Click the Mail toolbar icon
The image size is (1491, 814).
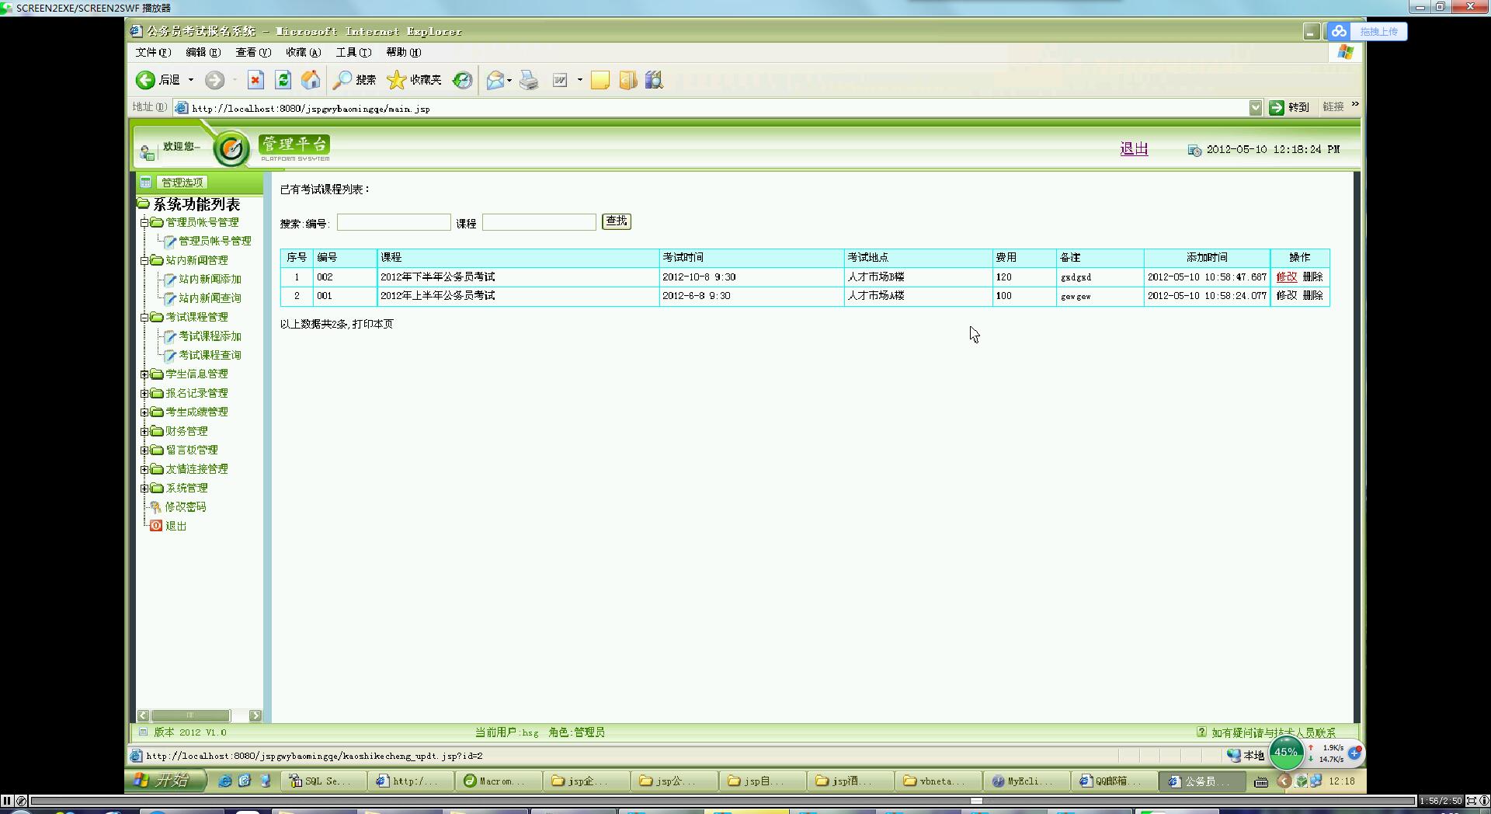495,80
